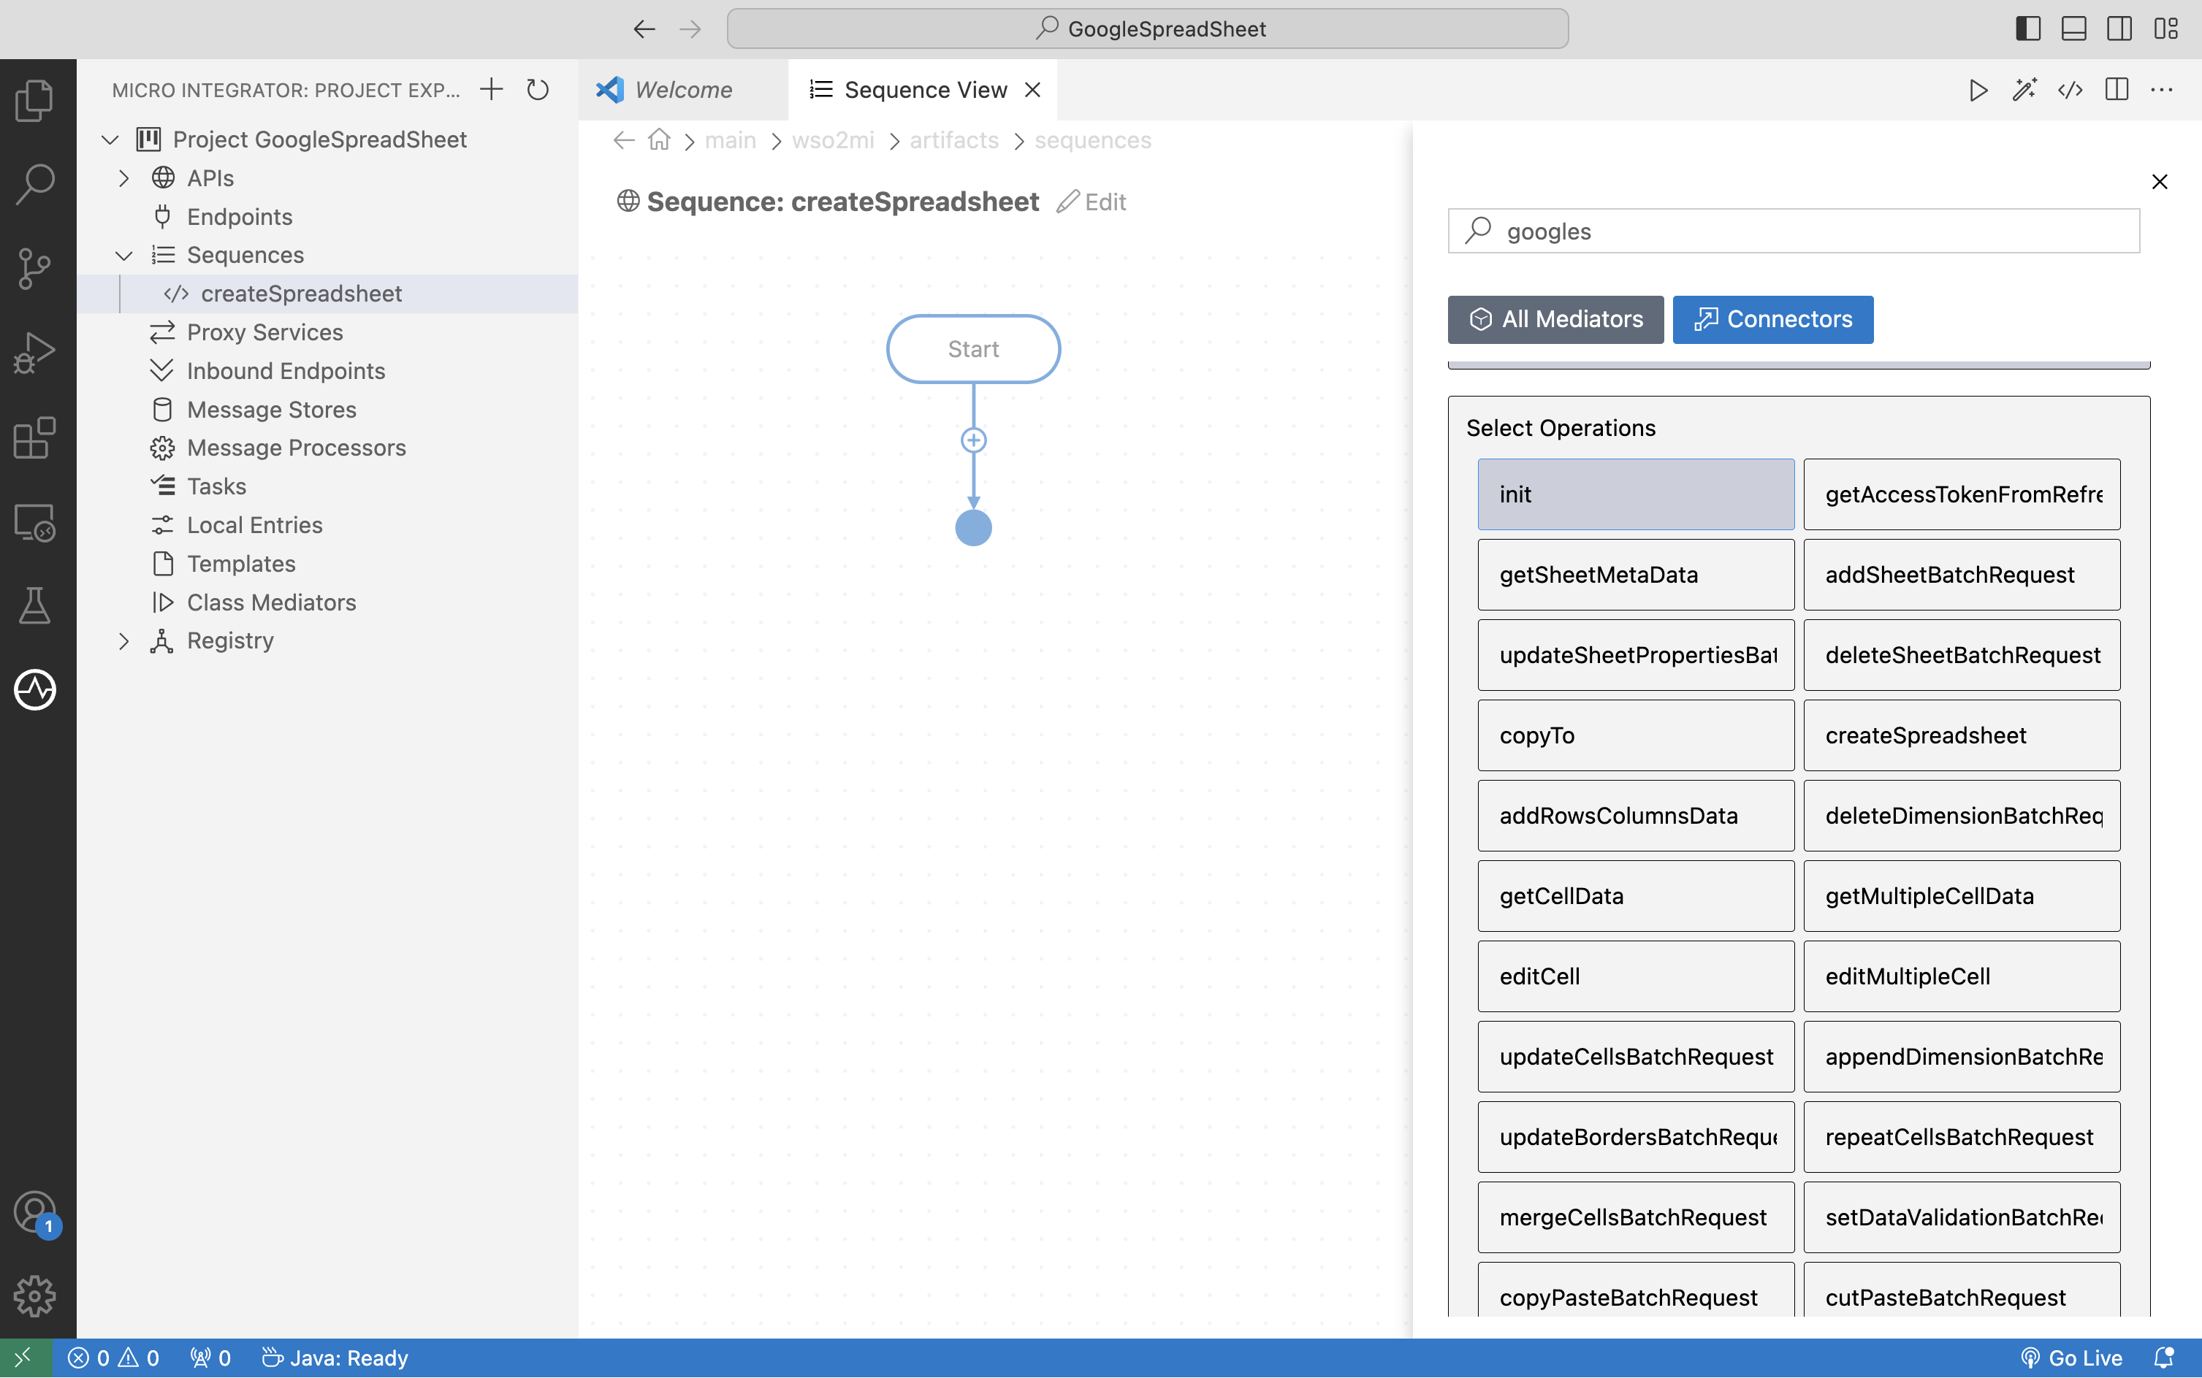
Task: Open the Micro Integrator view
Action: tap(34, 690)
